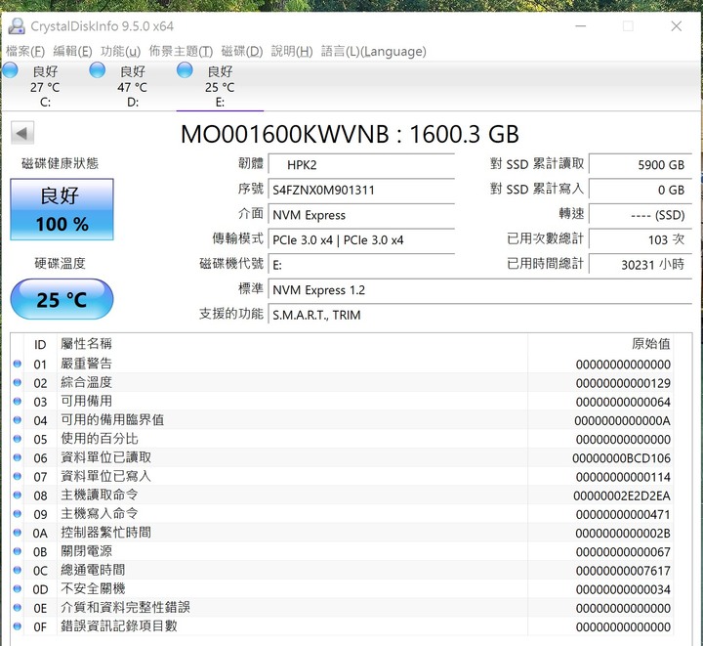Click status dot for attribute 0C 總通電時間
Viewport: 703px width, 646px height.
coord(17,570)
